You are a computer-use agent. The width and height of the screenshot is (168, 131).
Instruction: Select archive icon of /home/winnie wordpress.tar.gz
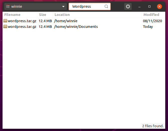coord(5,21)
